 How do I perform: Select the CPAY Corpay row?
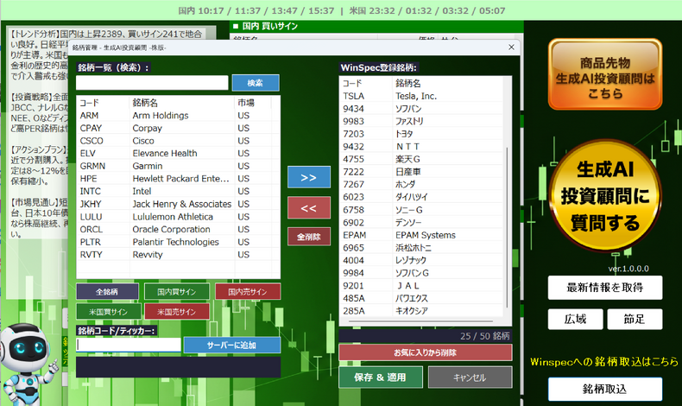coord(178,129)
